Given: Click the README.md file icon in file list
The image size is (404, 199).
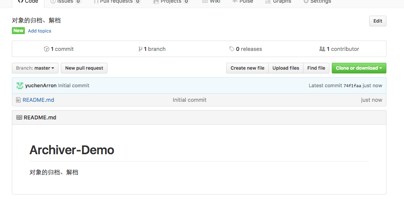Looking at the screenshot, I should (x=18, y=100).
